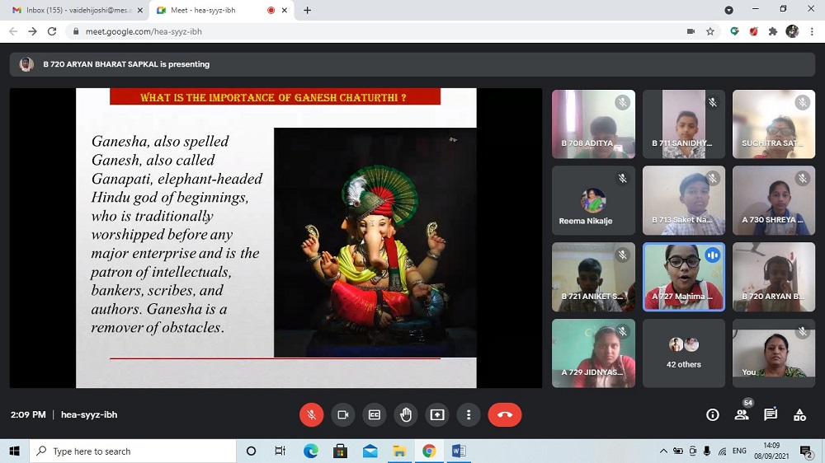Click the Present now screen share icon
Screen dimensions: 825x463
click(x=436, y=414)
